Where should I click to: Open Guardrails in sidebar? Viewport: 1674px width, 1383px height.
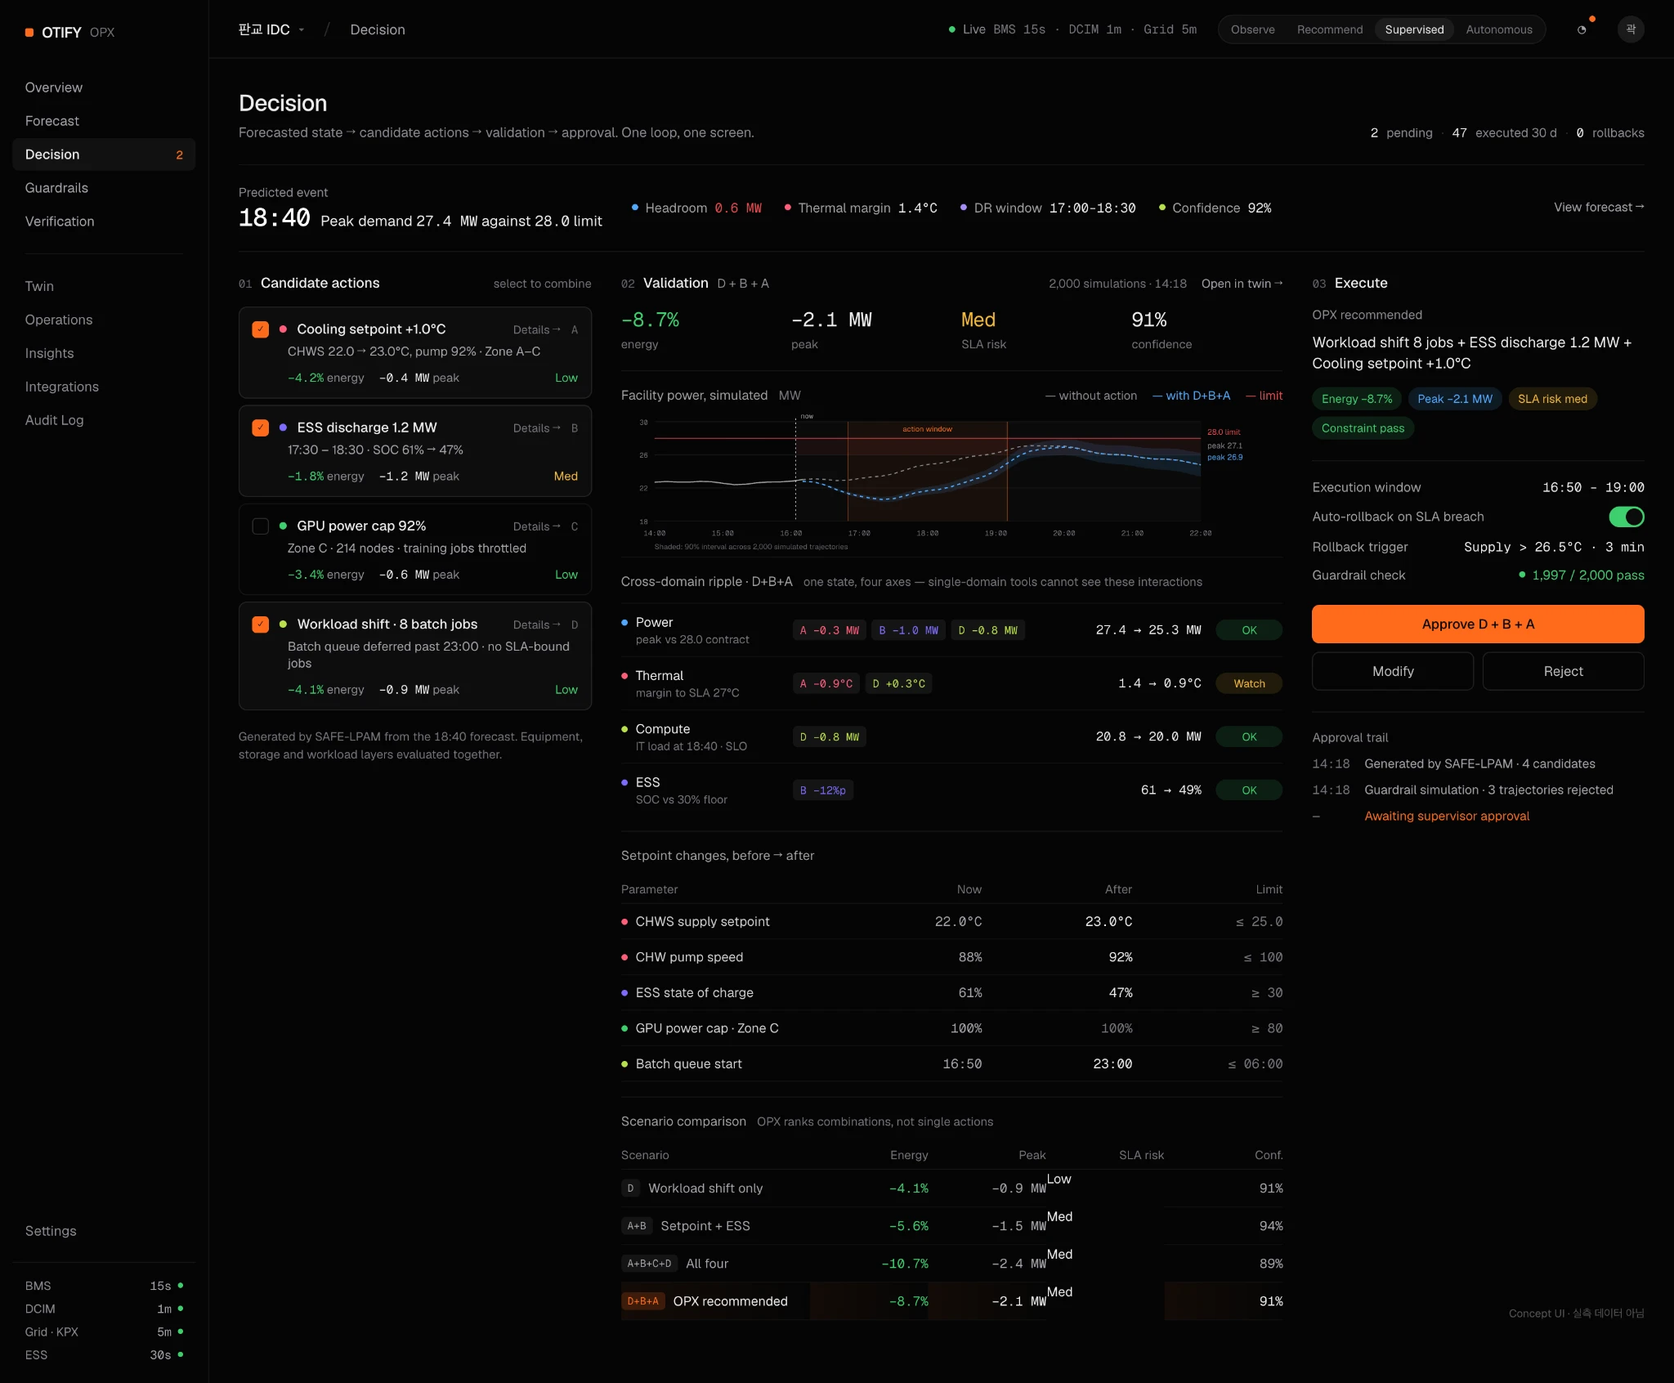(x=104, y=188)
